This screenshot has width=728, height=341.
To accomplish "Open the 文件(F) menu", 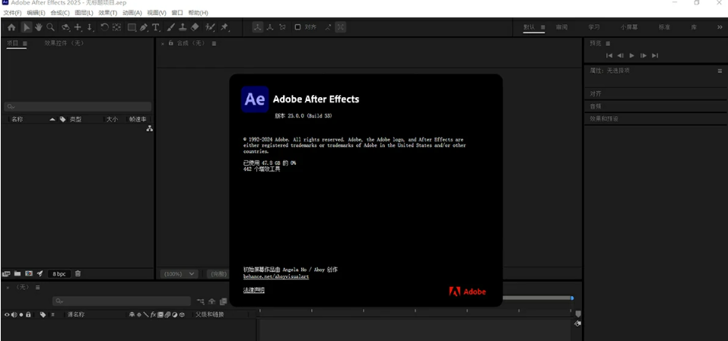I will point(12,13).
